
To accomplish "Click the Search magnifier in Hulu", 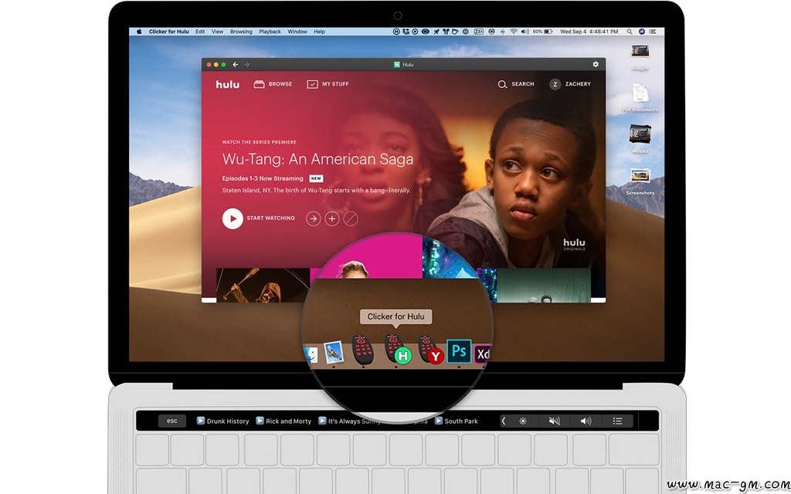I will click(502, 84).
